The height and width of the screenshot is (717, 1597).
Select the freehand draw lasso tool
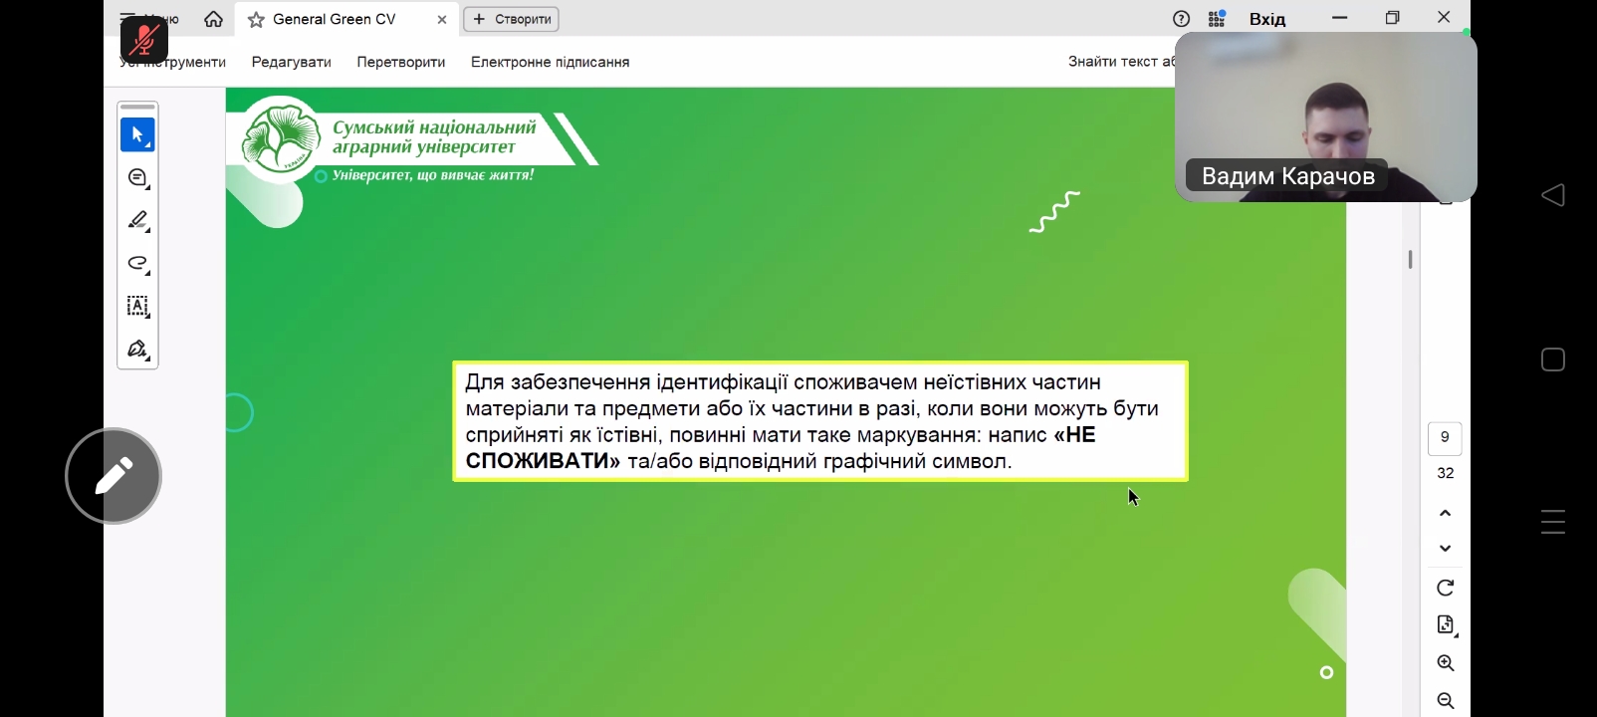point(137,263)
